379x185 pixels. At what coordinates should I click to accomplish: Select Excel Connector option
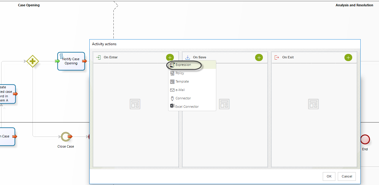pos(187,107)
